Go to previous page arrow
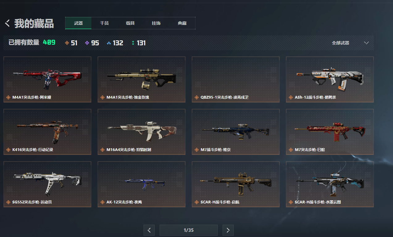This screenshot has height=237, width=393. [x=149, y=230]
